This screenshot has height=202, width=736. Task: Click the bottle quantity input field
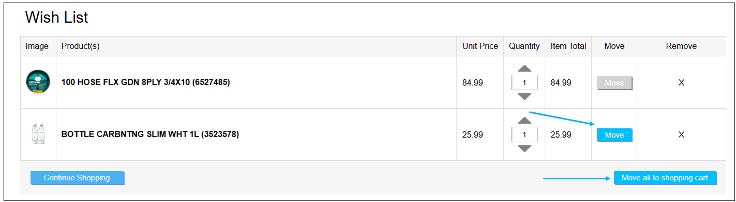coord(524,134)
